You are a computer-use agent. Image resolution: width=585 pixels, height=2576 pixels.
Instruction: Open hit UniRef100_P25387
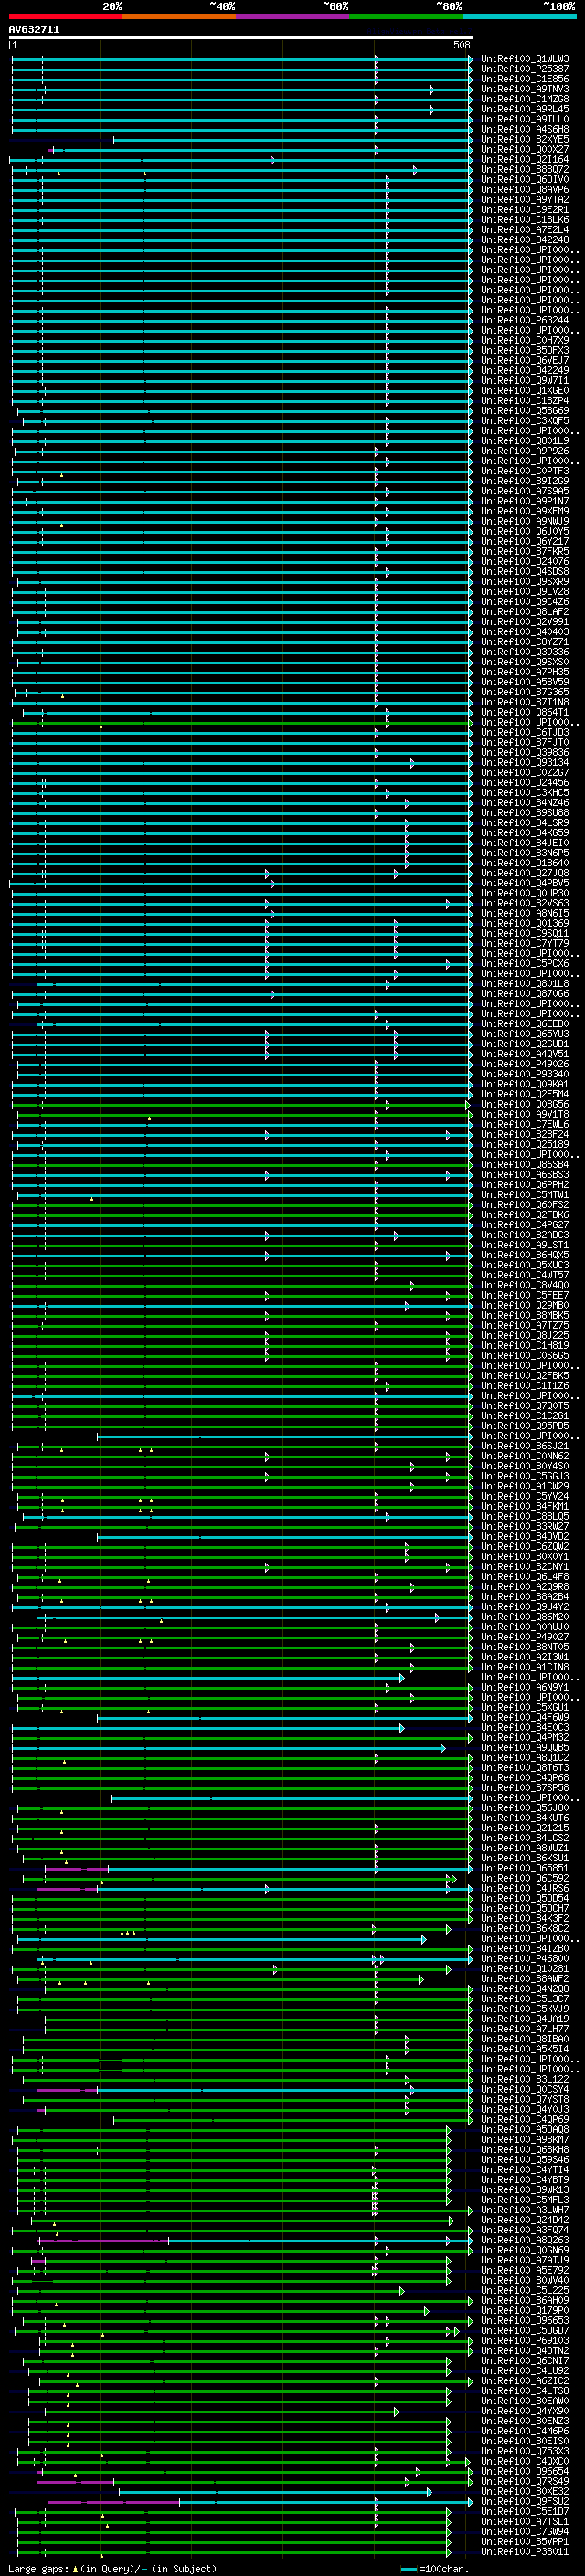(x=525, y=69)
